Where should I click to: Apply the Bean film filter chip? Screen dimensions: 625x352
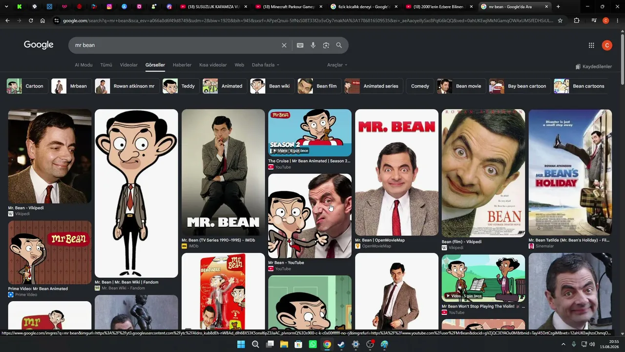pyautogui.click(x=319, y=86)
